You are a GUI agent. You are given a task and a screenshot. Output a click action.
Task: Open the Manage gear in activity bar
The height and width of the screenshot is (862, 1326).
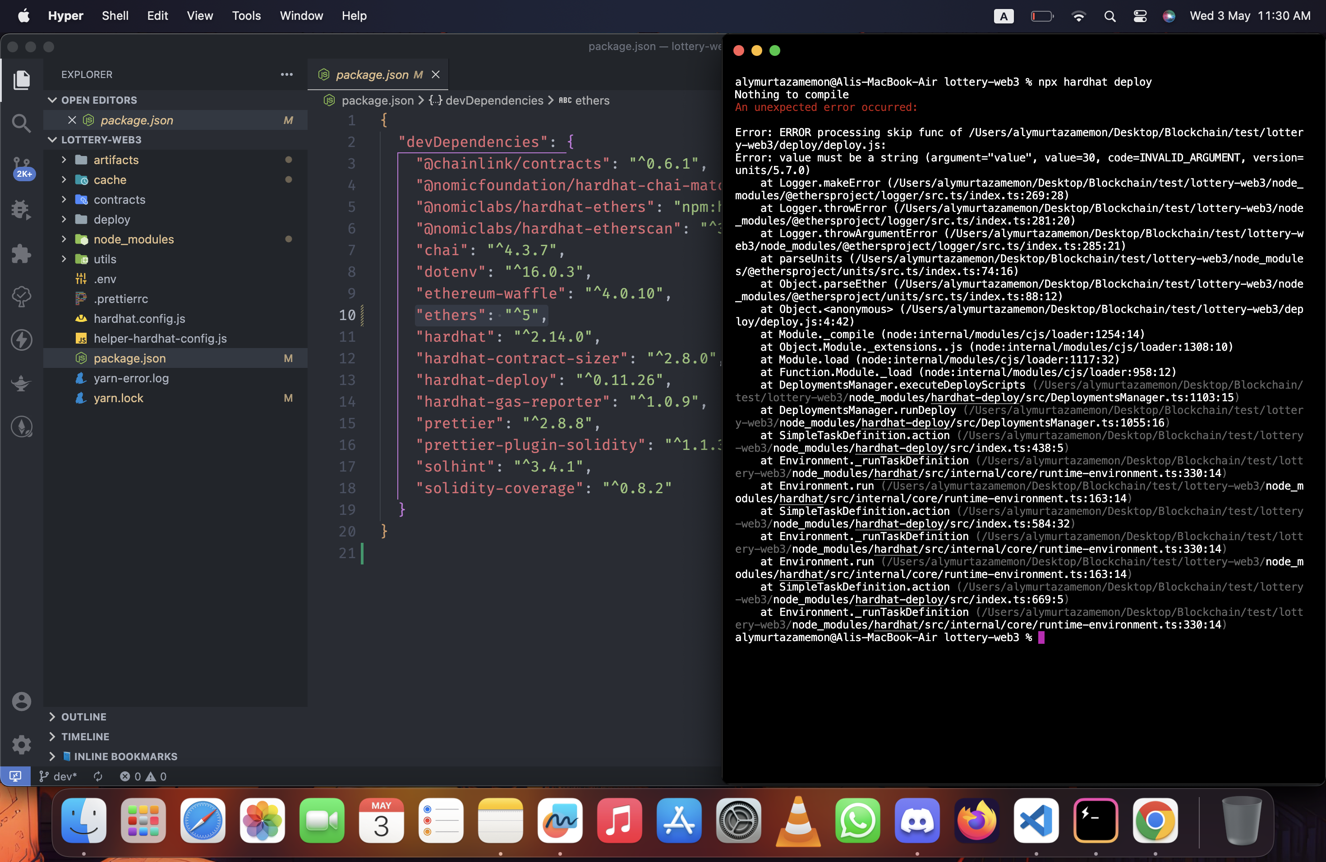(x=22, y=744)
